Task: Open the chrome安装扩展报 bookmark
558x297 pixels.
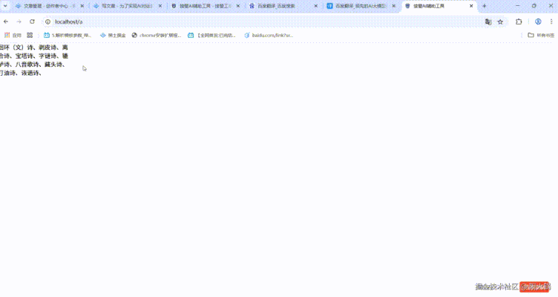Action: 157,35
